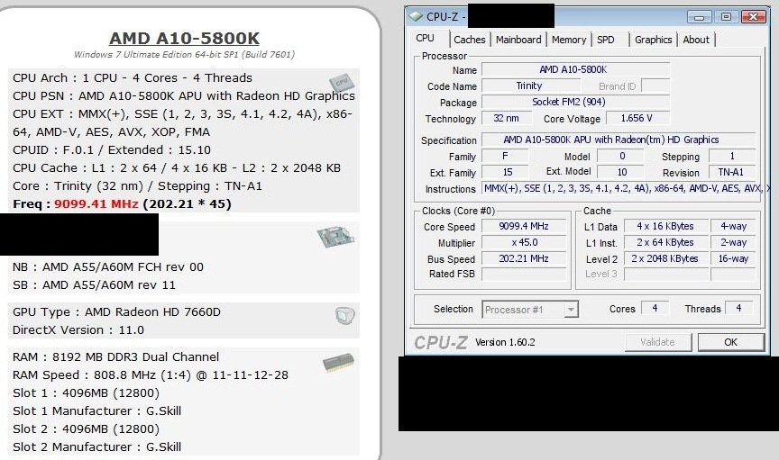Show the About tab
The width and height of the screenshot is (779, 460).
(696, 40)
